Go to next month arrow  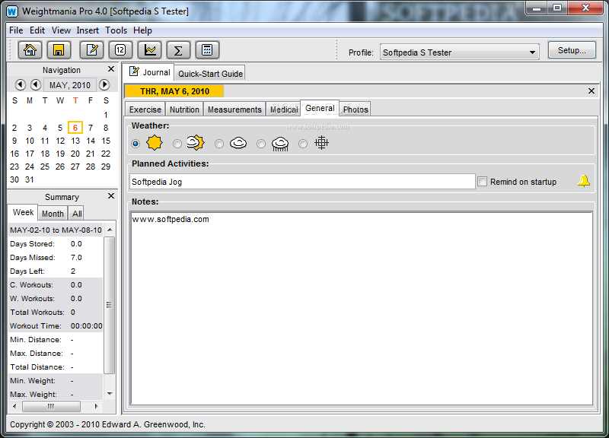pos(104,84)
